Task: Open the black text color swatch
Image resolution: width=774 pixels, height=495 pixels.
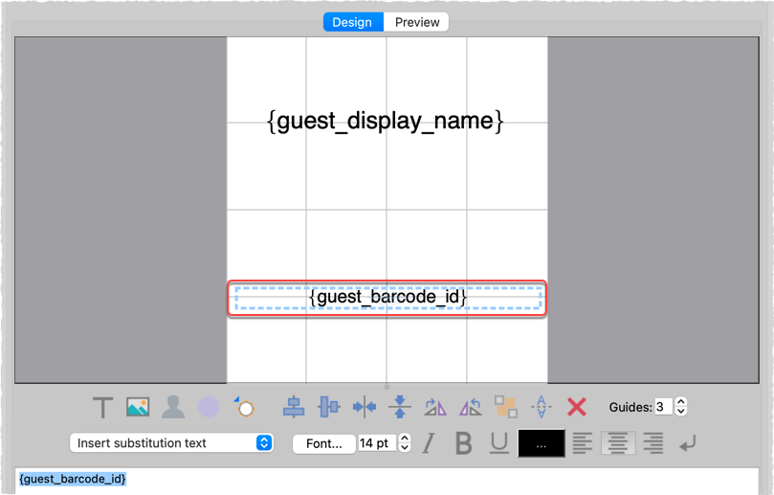Action: point(542,443)
